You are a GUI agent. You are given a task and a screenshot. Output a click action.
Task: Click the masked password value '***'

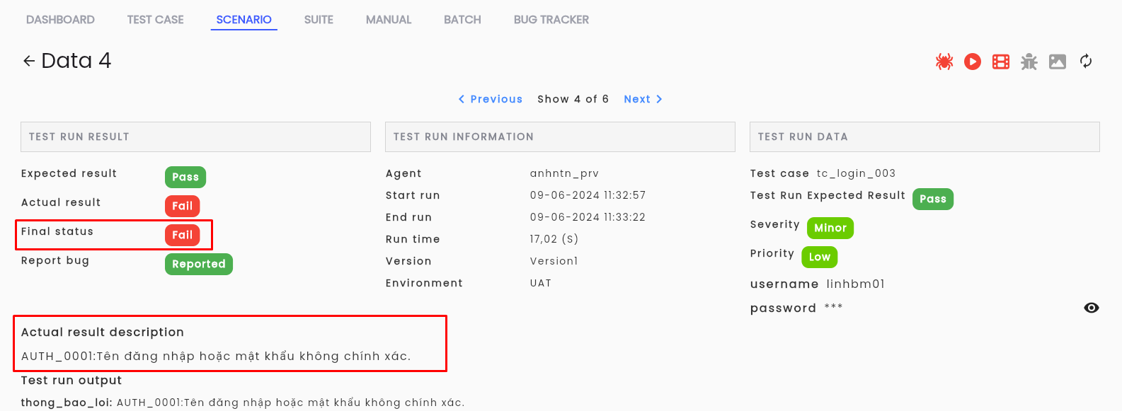tap(833, 307)
